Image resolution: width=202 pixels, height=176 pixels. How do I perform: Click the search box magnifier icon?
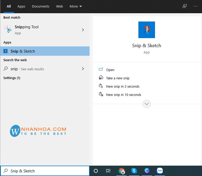5,171
